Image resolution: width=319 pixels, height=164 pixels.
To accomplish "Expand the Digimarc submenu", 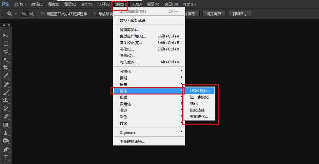I will 149,132.
